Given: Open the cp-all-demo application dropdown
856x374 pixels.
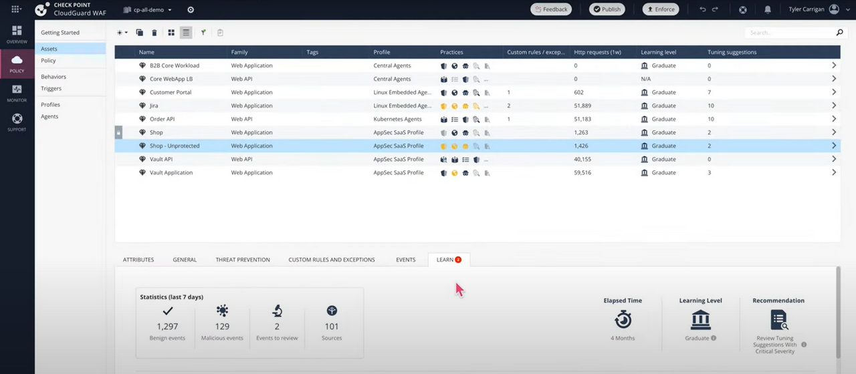Looking at the screenshot, I should (148, 10).
